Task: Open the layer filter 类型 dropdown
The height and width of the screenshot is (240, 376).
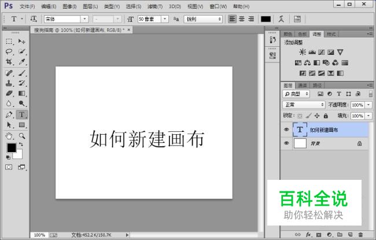Action: [x=296, y=94]
